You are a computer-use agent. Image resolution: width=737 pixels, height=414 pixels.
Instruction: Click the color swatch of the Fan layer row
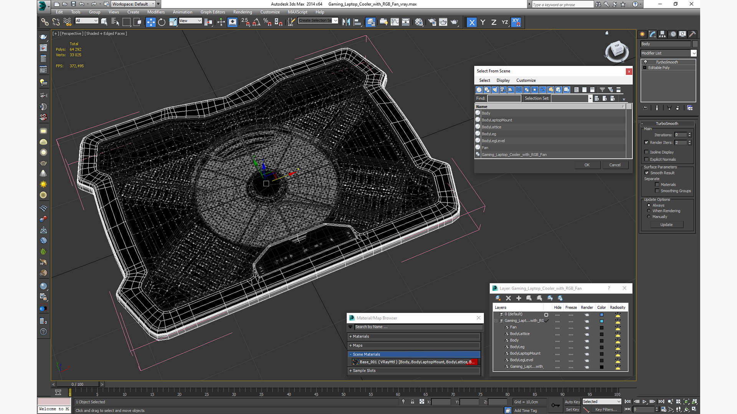(601, 328)
